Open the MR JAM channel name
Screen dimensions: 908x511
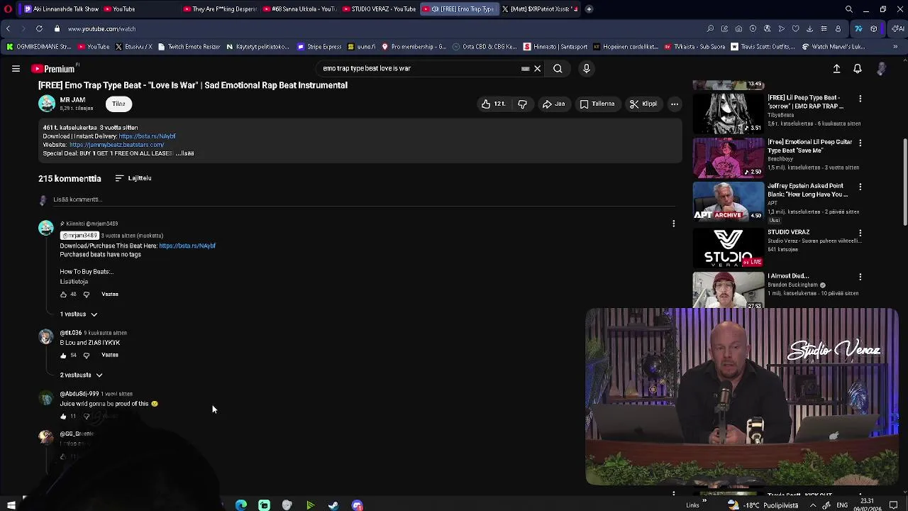(72, 100)
